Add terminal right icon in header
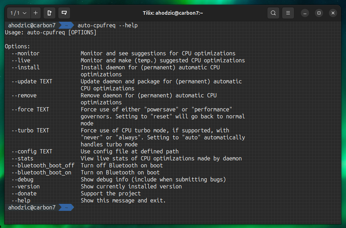 pyautogui.click(x=49, y=13)
